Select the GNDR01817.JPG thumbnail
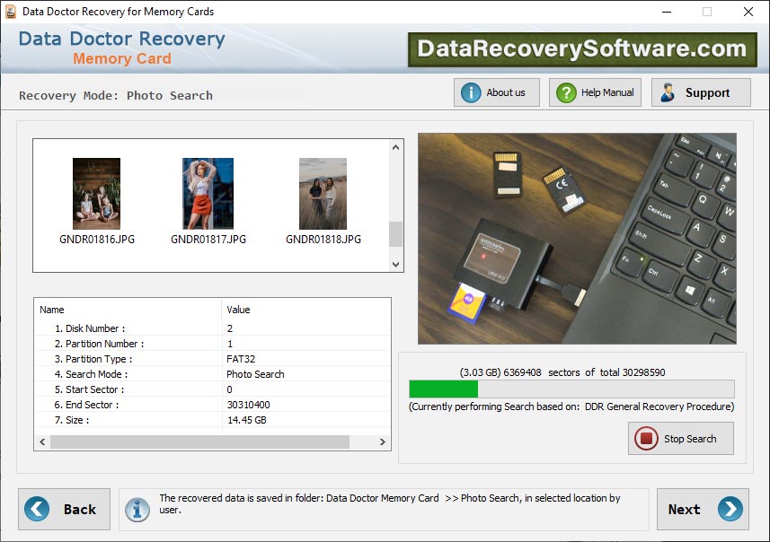 tap(208, 191)
